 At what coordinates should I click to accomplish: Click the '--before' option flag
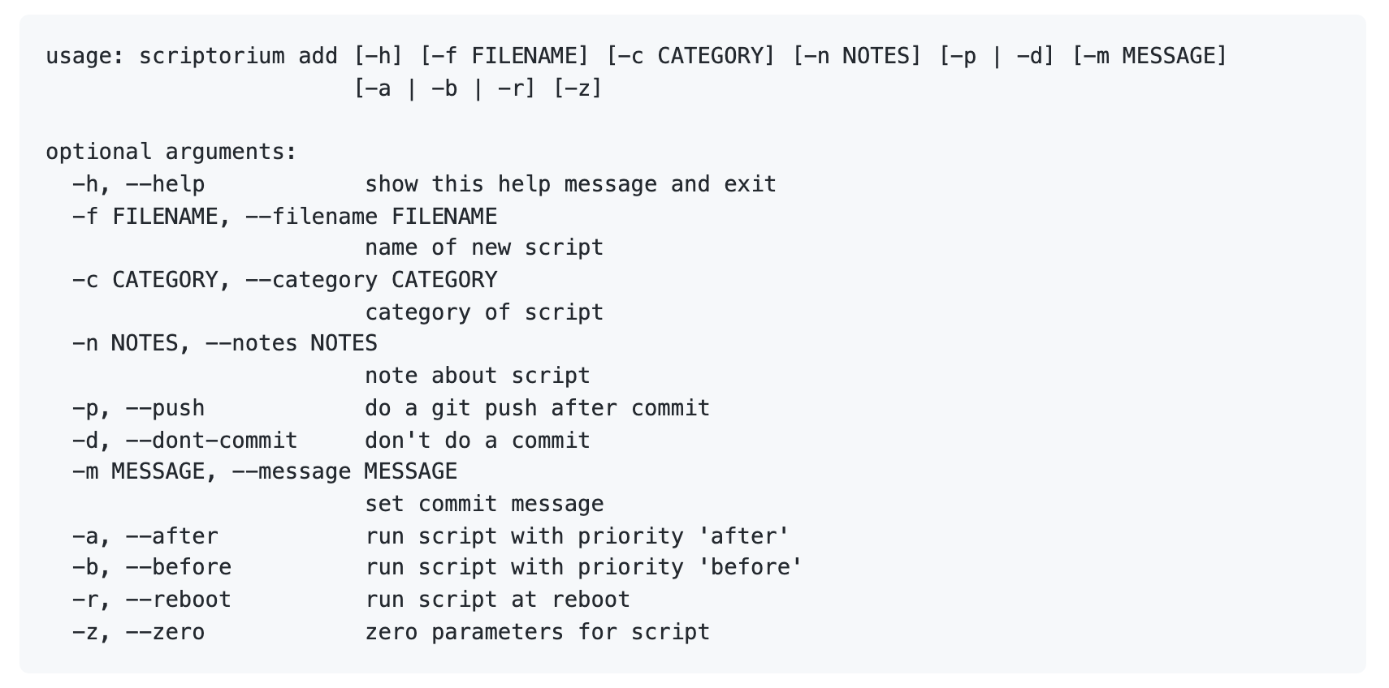coord(178,567)
